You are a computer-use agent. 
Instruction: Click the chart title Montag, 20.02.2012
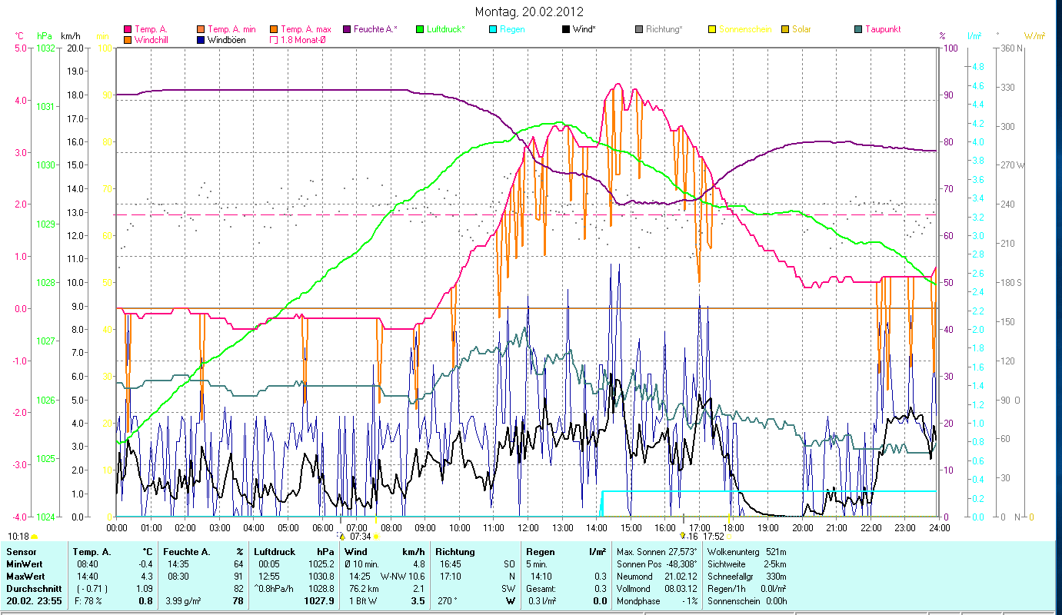coord(529,12)
